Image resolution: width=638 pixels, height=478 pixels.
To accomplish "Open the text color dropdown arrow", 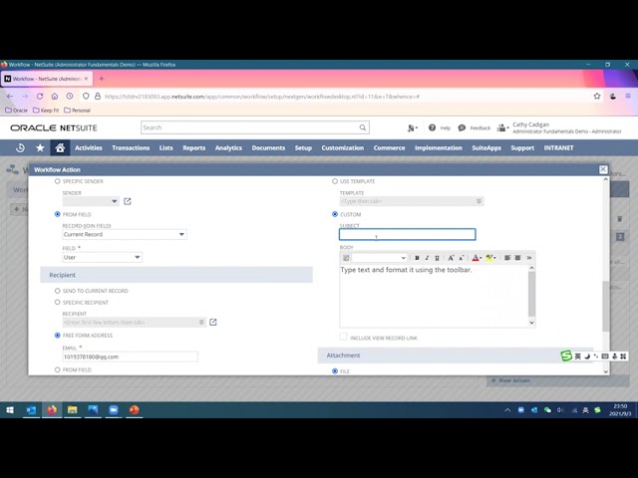I will point(480,258).
